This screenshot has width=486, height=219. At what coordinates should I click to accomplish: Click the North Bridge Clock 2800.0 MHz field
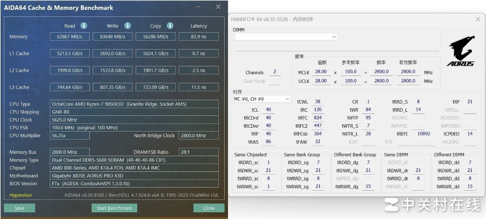199,135
